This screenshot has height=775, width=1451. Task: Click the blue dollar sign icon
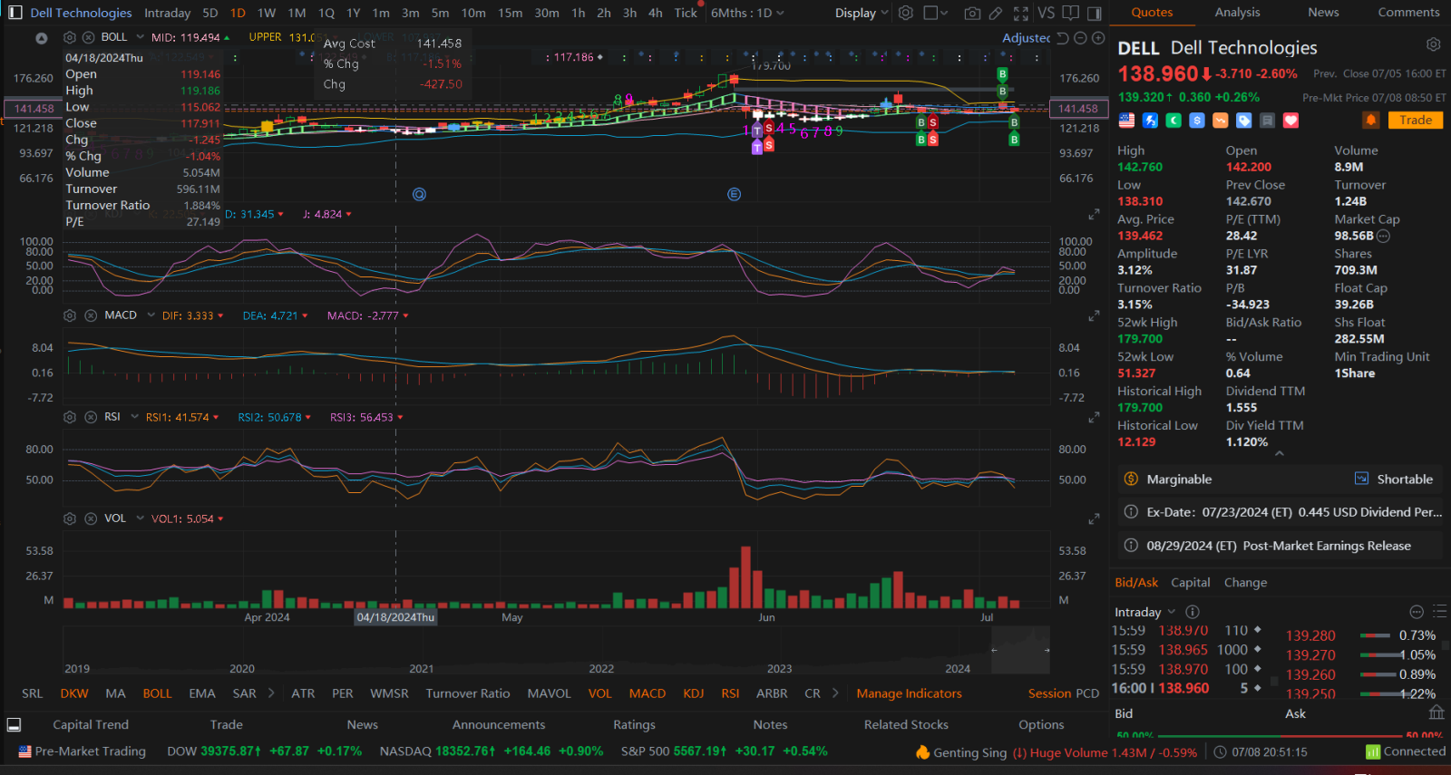pos(1197,120)
